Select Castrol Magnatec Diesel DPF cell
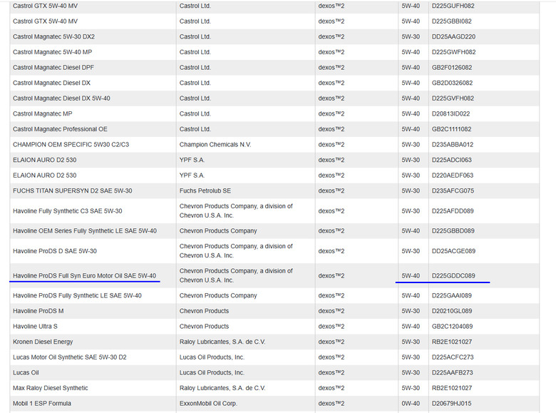 [x=53, y=68]
